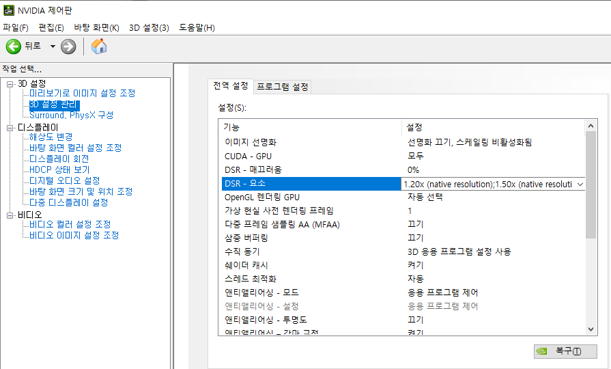
Task: Open 디스플레이 회전 link
Action: click(x=59, y=159)
